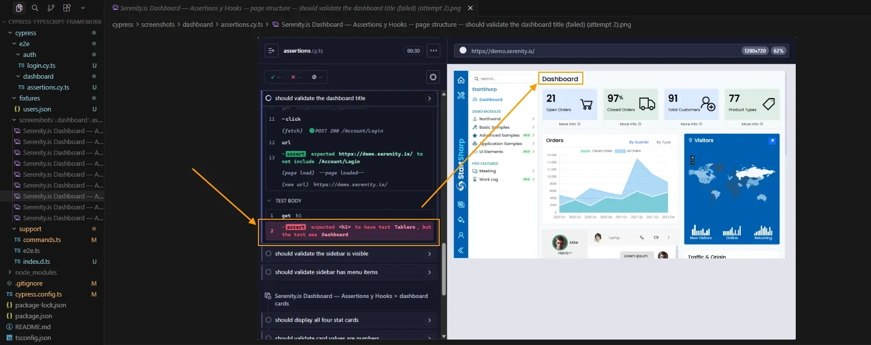871x345 pixels.
Task: Close the open screenshot editor tab
Action: (x=470, y=8)
